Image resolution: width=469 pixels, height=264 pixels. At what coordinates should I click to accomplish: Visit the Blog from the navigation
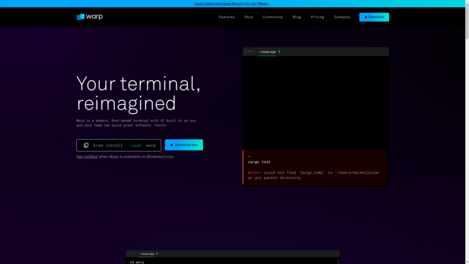(297, 17)
